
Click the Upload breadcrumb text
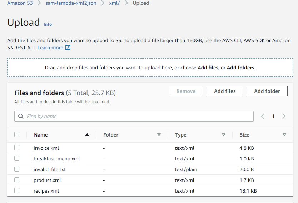[x=141, y=3]
